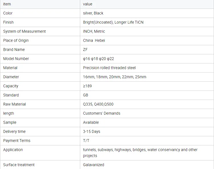Click the 'System of Measurement' label cell

(24, 31)
